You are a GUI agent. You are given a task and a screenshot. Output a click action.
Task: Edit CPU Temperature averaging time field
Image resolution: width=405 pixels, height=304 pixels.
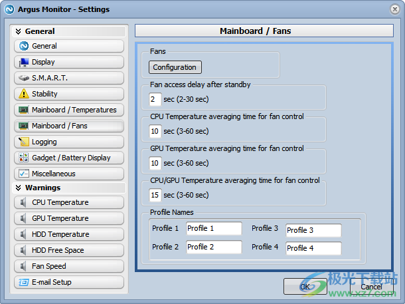(x=155, y=131)
